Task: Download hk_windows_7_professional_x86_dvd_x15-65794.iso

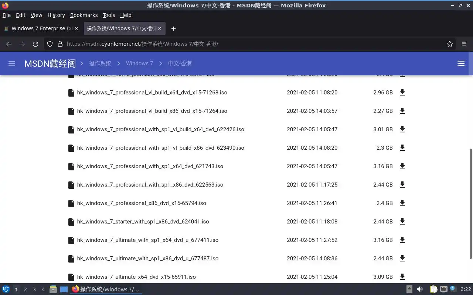Action: (x=402, y=203)
